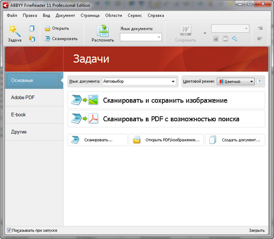274x239 pixels.
Task: Click the new document page icon
Action: pos(32,28)
